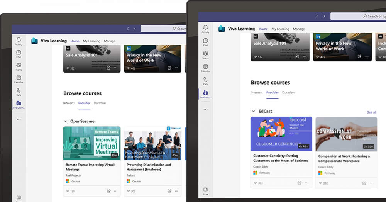This screenshot has height=202, width=386.
Task: Click the back arrow in the left window
Action: tap(127, 29)
